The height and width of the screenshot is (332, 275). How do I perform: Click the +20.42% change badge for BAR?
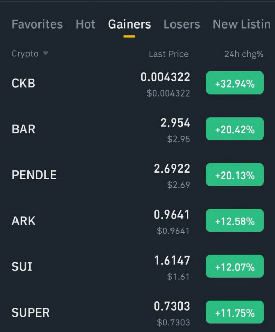pyautogui.click(x=234, y=129)
